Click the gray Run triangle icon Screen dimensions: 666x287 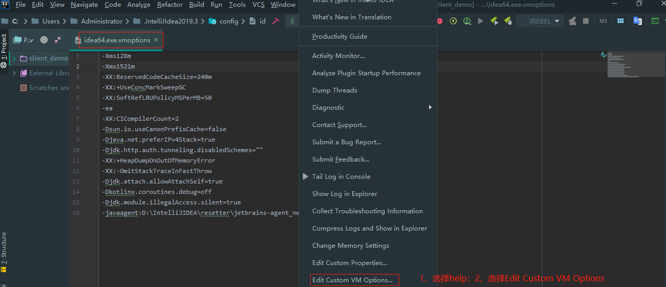(x=481, y=21)
